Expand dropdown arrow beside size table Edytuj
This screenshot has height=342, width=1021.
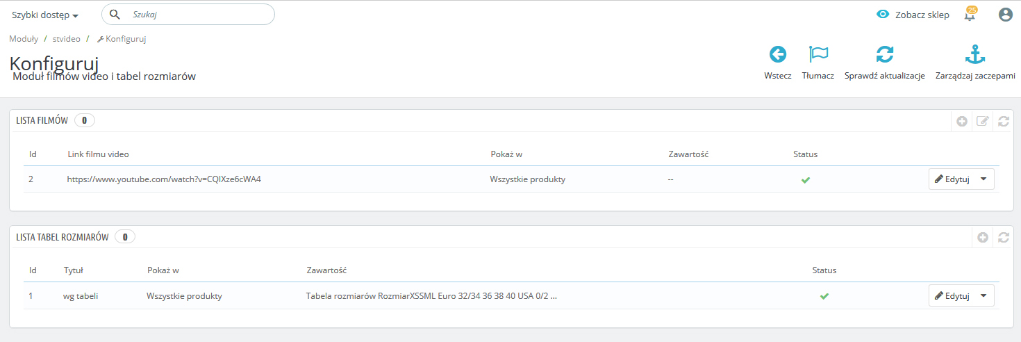click(983, 296)
